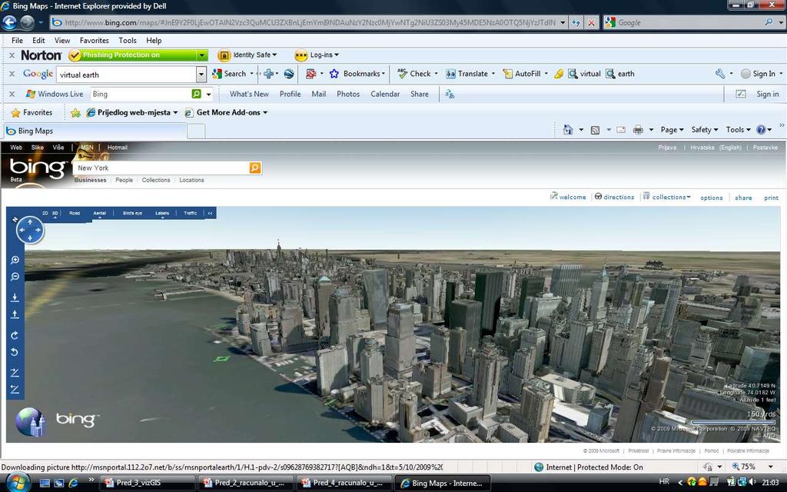Click the Bing Maps zoom out magnifier
Image resolution: width=787 pixels, height=492 pixels.
(15, 277)
